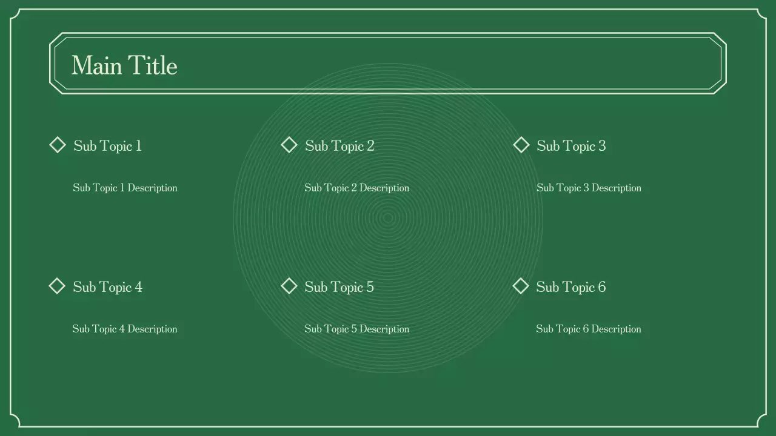Image resolution: width=776 pixels, height=436 pixels.
Task: Click the Sub Topic 5 Description text
Action: click(x=356, y=329)
